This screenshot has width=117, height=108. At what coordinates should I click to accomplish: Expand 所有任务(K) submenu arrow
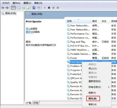tap(109, 87)
